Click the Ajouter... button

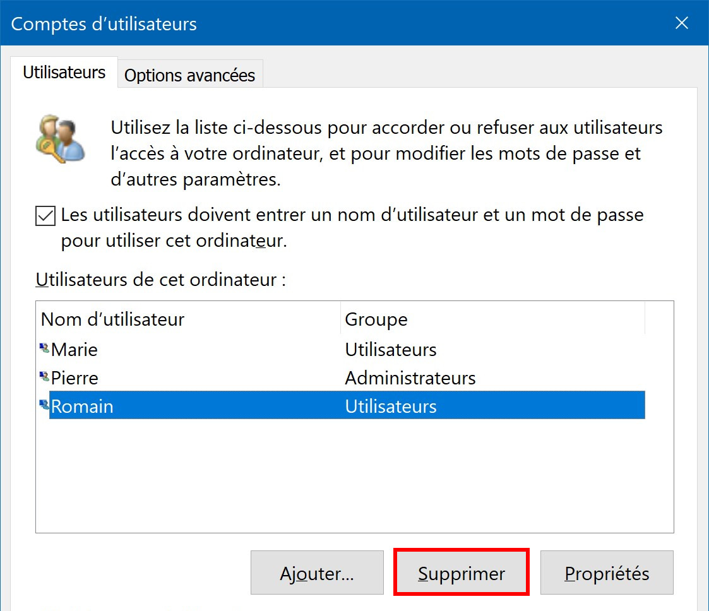pos(317,572)
